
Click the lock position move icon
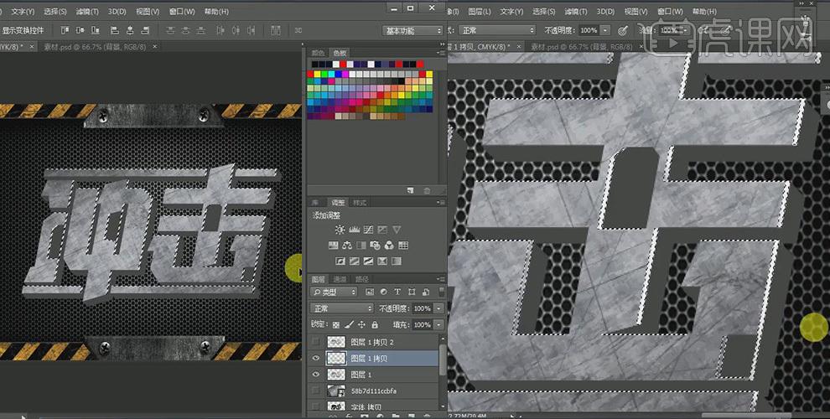(x=362, y=324)
